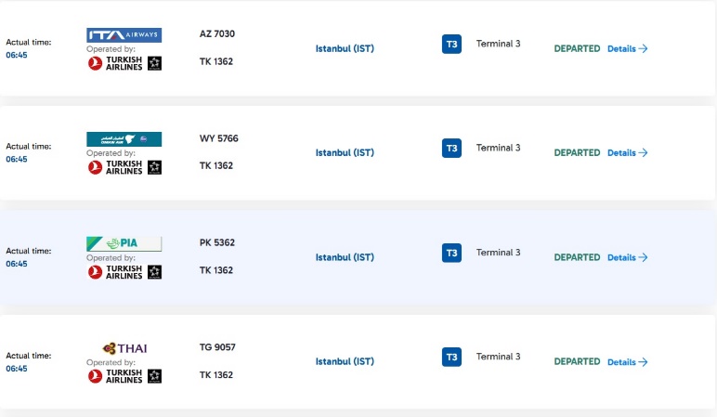Open Details for flight WY 5766

click(627, 153)
